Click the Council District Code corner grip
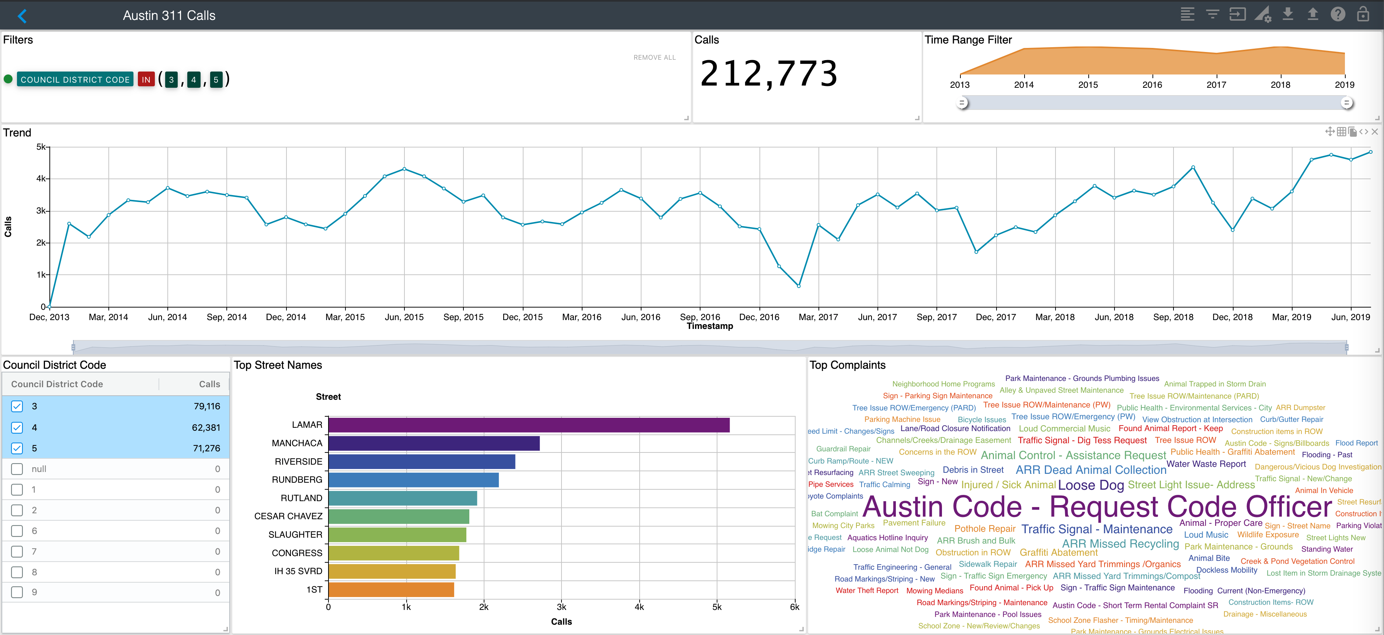The width and height of the screenshot is (1384, 635). (226, 629)
